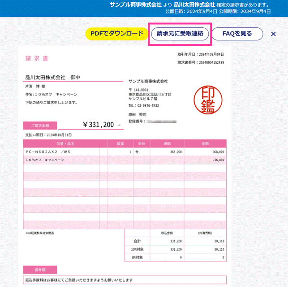
Task: Click postal code 〒 141-0001
Action: (138, 90)
